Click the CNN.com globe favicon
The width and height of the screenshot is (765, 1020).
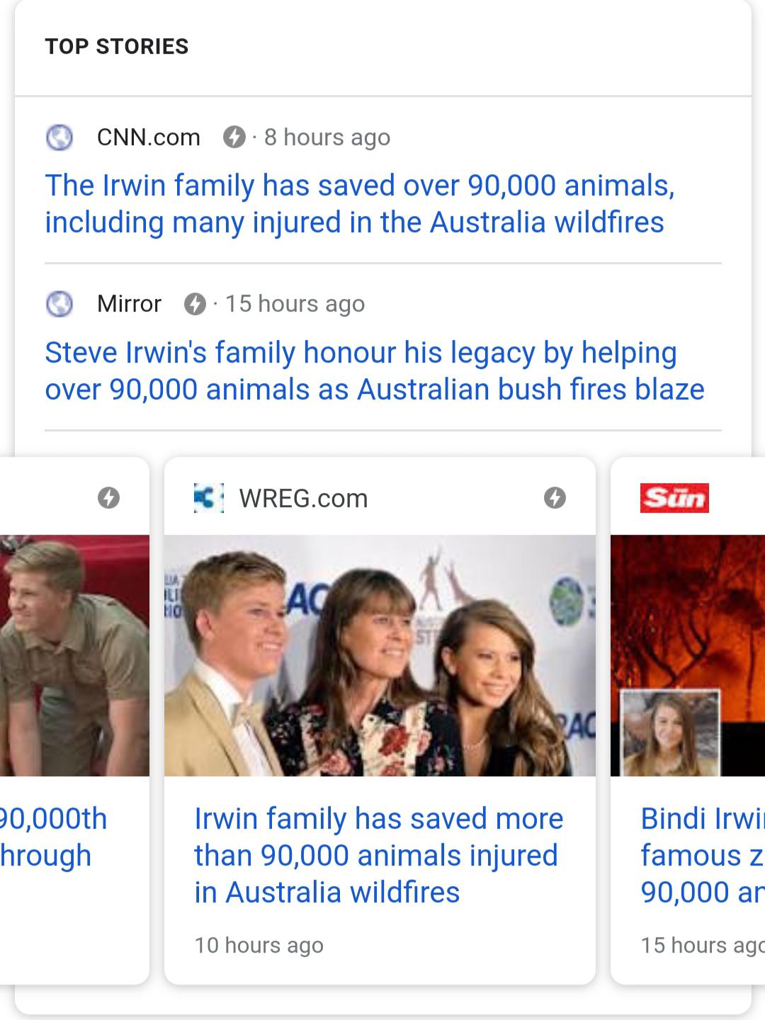59,137
